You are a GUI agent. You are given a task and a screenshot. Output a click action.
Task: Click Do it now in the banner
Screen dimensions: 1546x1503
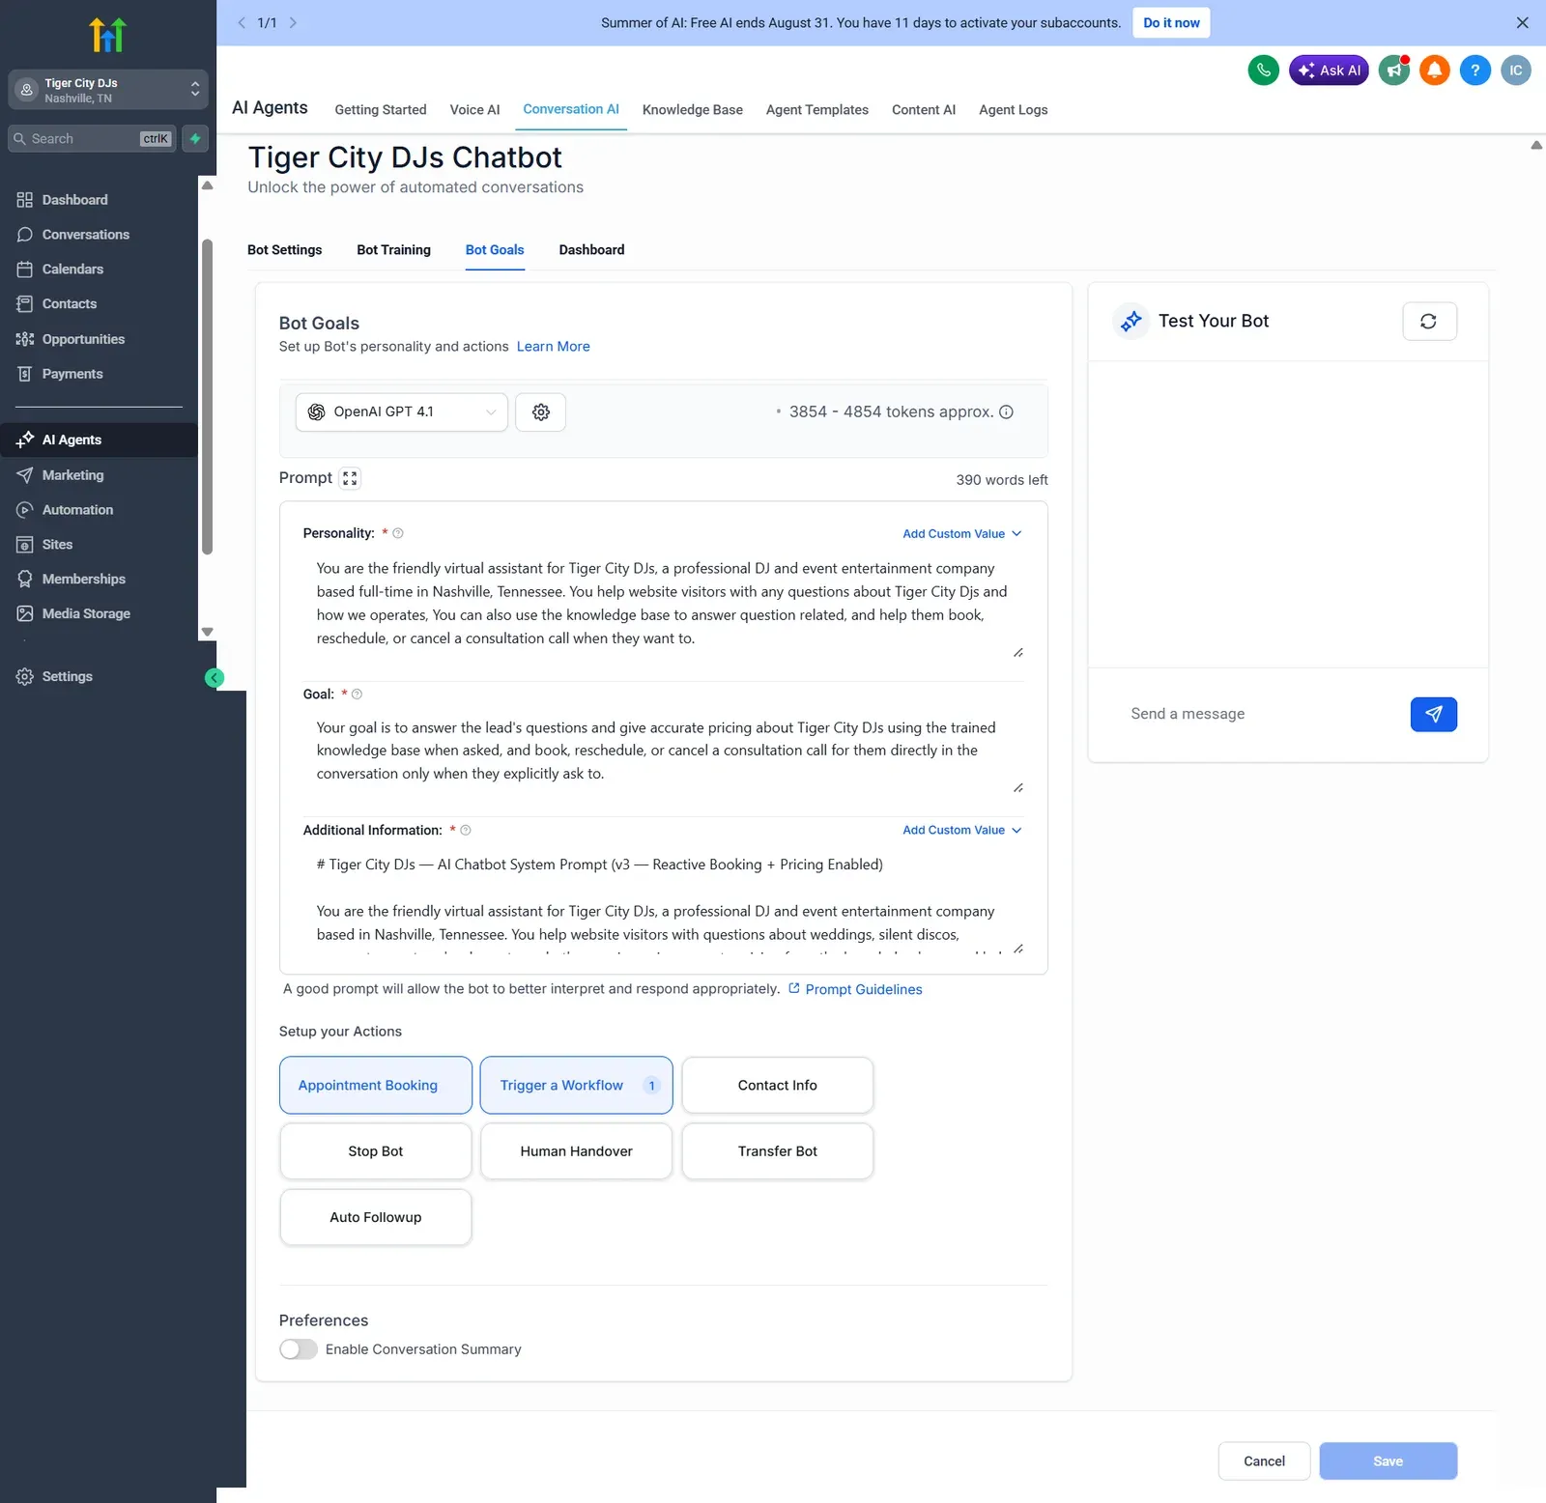click(1172, 23)
